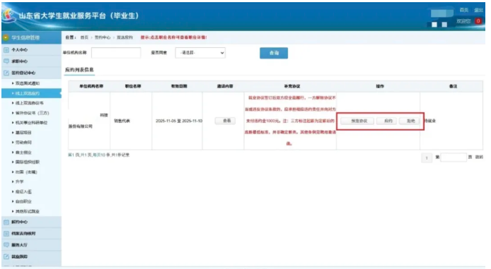Click the 补充协议 column header

pos(292,86)
